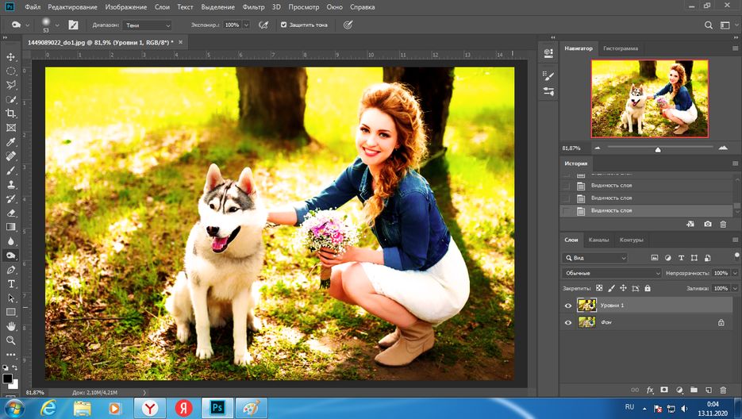Create a new group folder icon
Screen dimensions: 742x419
[694, 390]
